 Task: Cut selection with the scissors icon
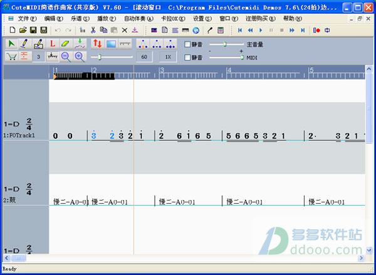(93, 30)
